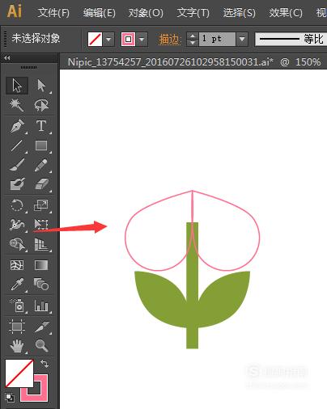Choose the Eraser tool

pyautogui.click(x=41, y=184)
